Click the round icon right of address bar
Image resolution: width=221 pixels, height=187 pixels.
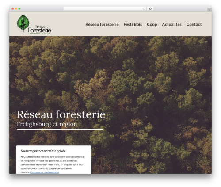150,9
